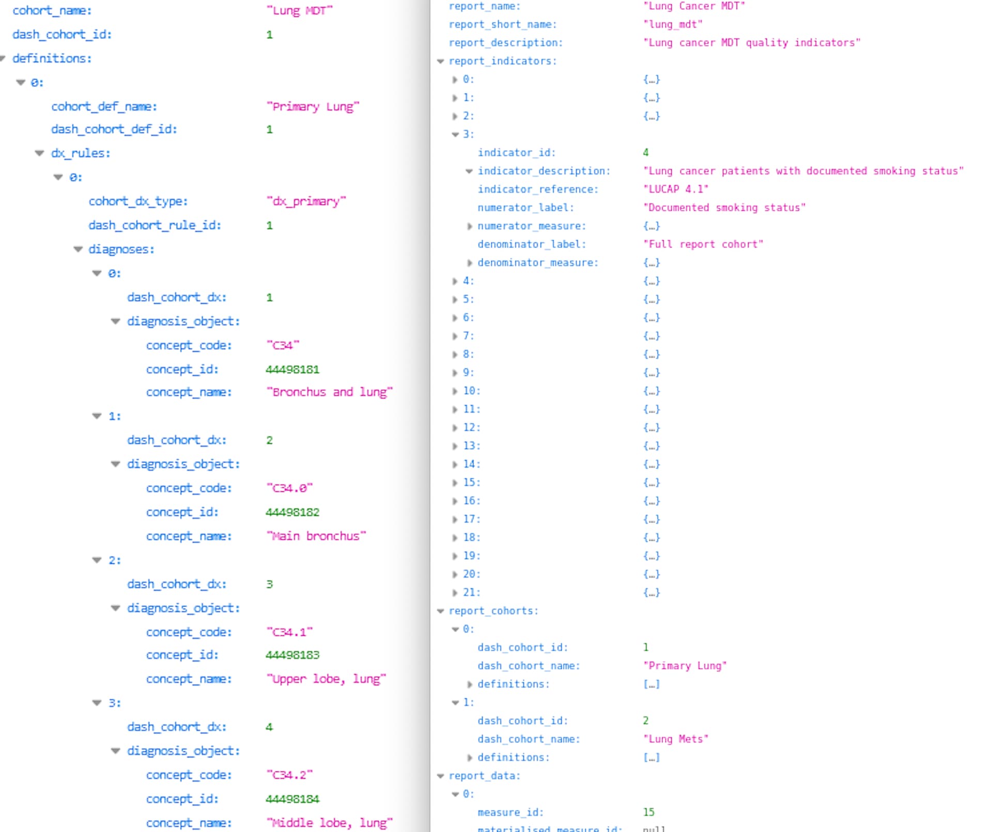Select the "Upper lobe, lung" value

pyautogui.click(x=326, y=679)
